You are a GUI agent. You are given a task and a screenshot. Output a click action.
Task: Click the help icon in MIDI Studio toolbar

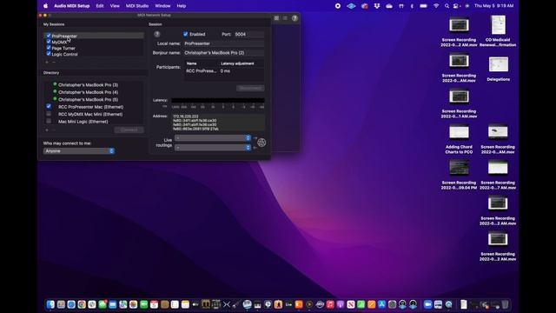[295, 18]
